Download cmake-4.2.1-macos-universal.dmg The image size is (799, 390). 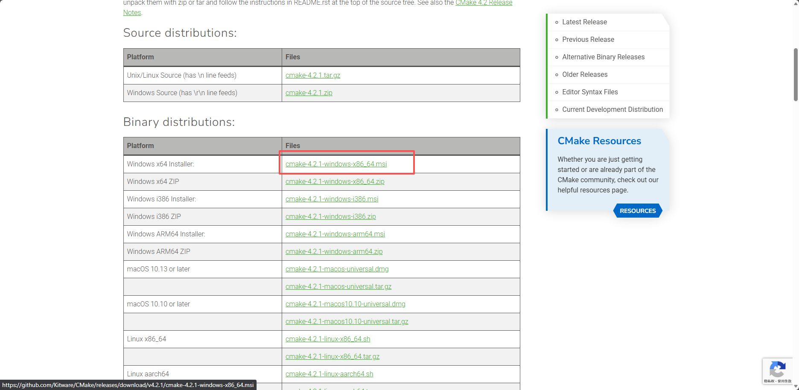coord(337,269)
